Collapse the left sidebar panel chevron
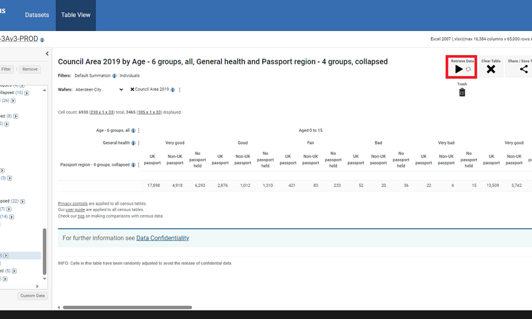This screenshot has width=532, height=319. [x=47, y=54]
